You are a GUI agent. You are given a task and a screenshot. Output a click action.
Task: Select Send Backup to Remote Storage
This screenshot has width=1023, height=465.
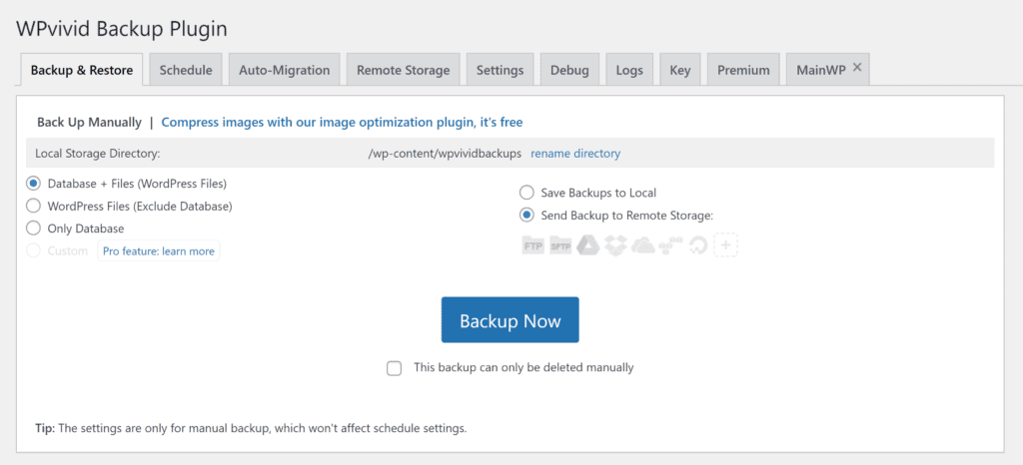[x=526, y=215]
